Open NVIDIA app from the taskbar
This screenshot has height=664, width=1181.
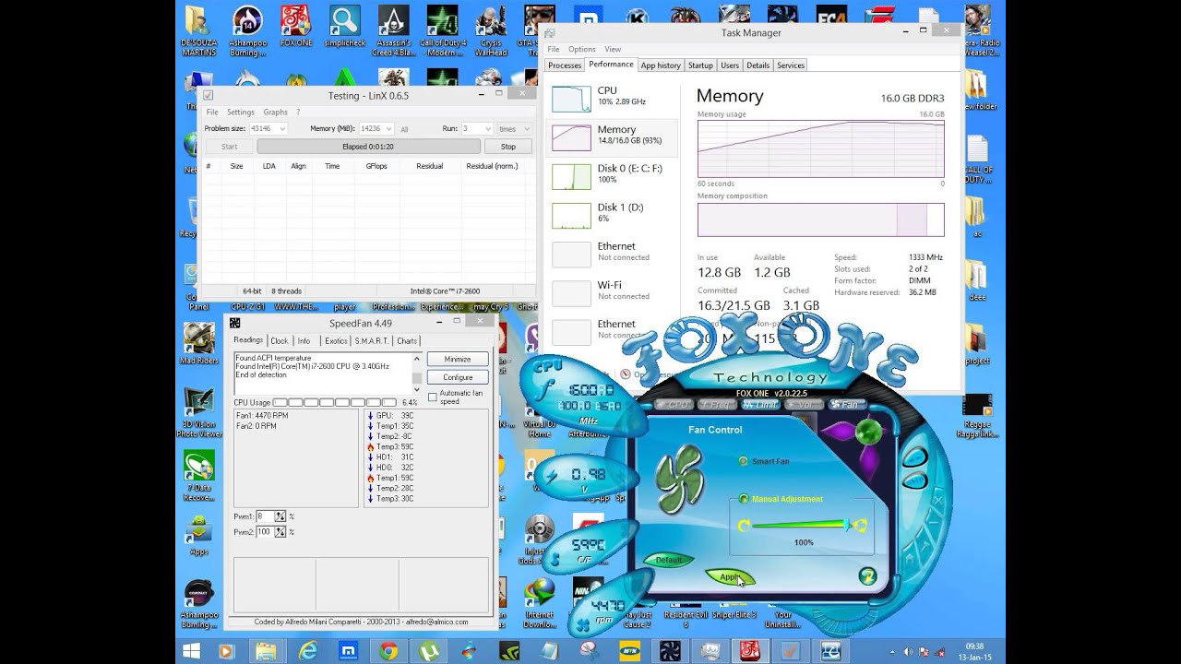[x=511, y=651]
